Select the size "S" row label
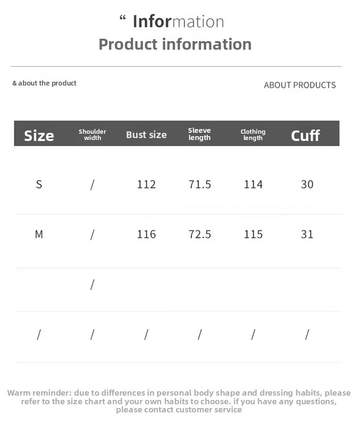Screen dimensions: 358x431 pos(39,184)
